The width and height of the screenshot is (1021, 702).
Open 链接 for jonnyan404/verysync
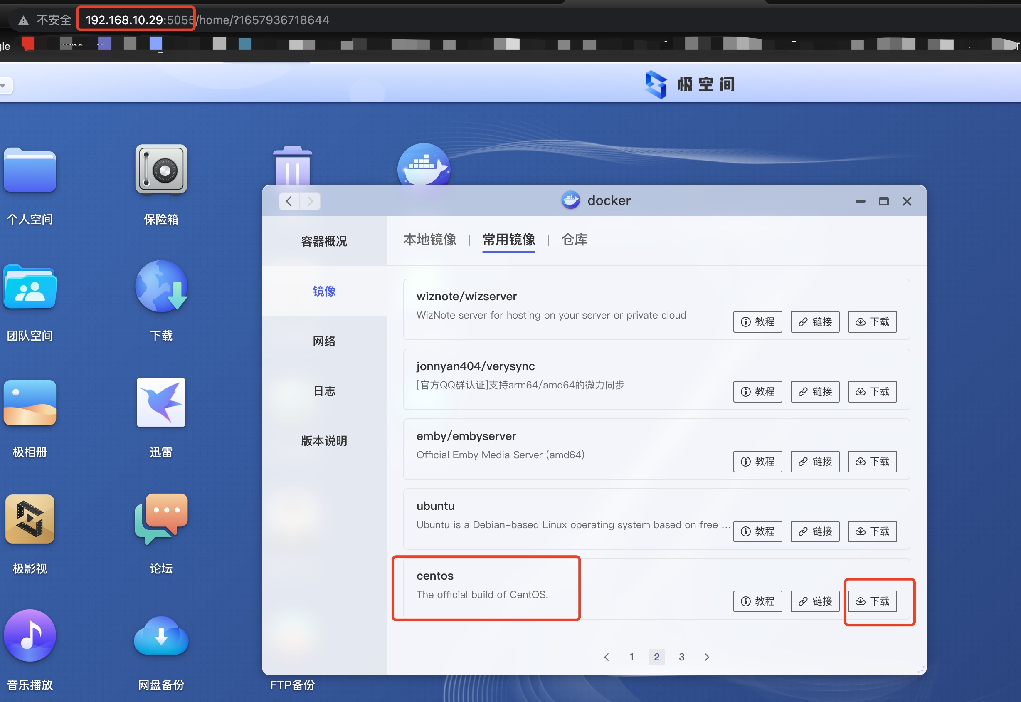(815, 391)
